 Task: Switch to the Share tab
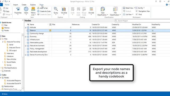(41, 5)
